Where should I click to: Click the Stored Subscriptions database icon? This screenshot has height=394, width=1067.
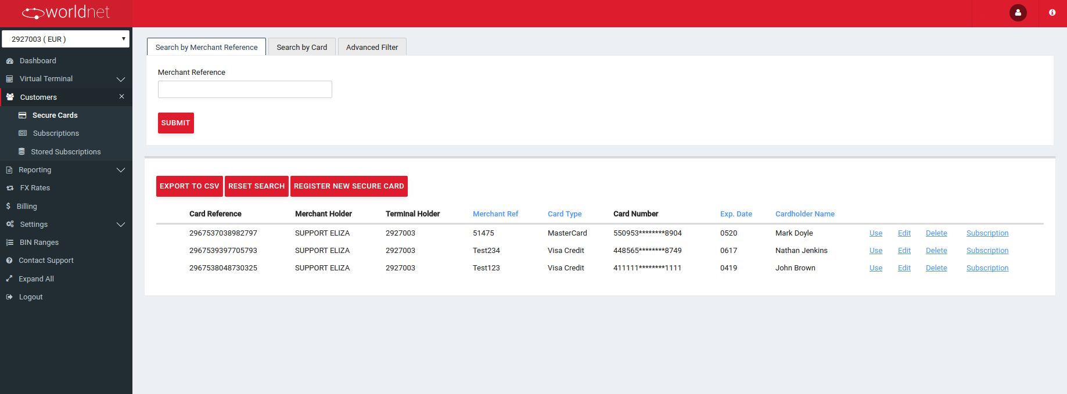(21, 151)
